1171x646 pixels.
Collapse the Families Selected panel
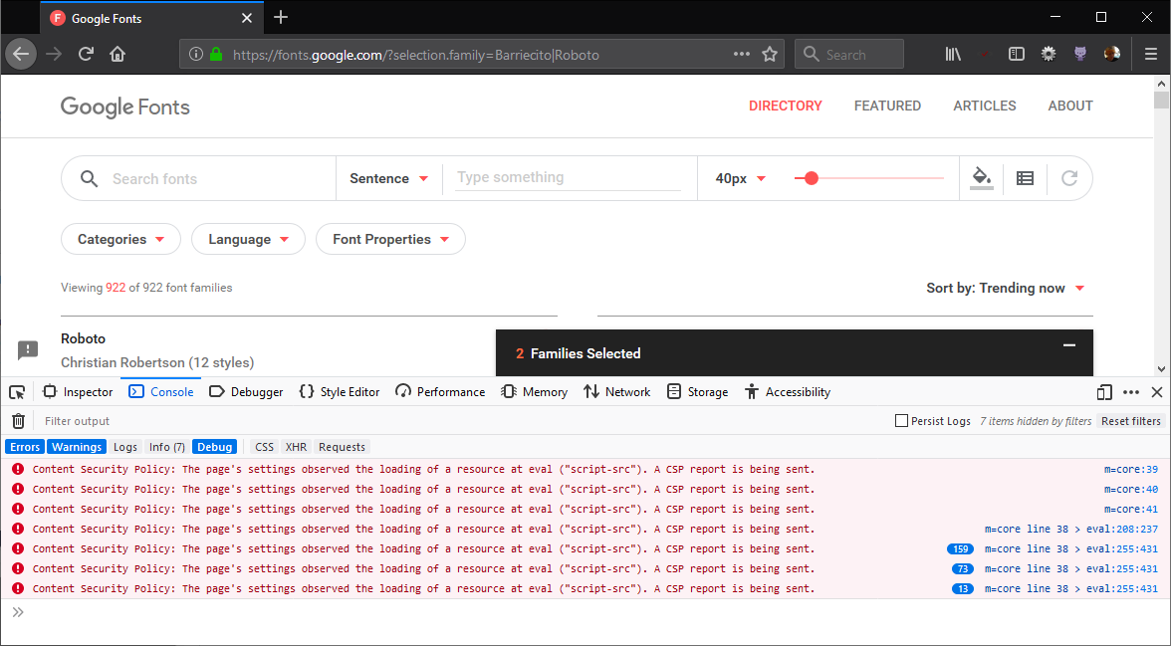pyautogui.click(x=1068, y=347)
